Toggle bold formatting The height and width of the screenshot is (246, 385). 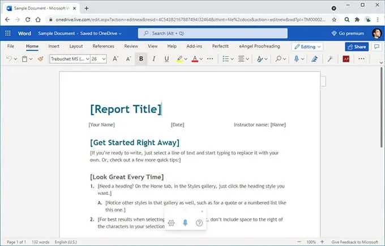point(141,58)
